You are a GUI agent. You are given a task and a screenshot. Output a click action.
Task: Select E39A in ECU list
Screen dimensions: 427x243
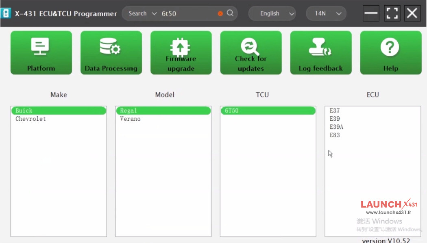pos(336,127)
